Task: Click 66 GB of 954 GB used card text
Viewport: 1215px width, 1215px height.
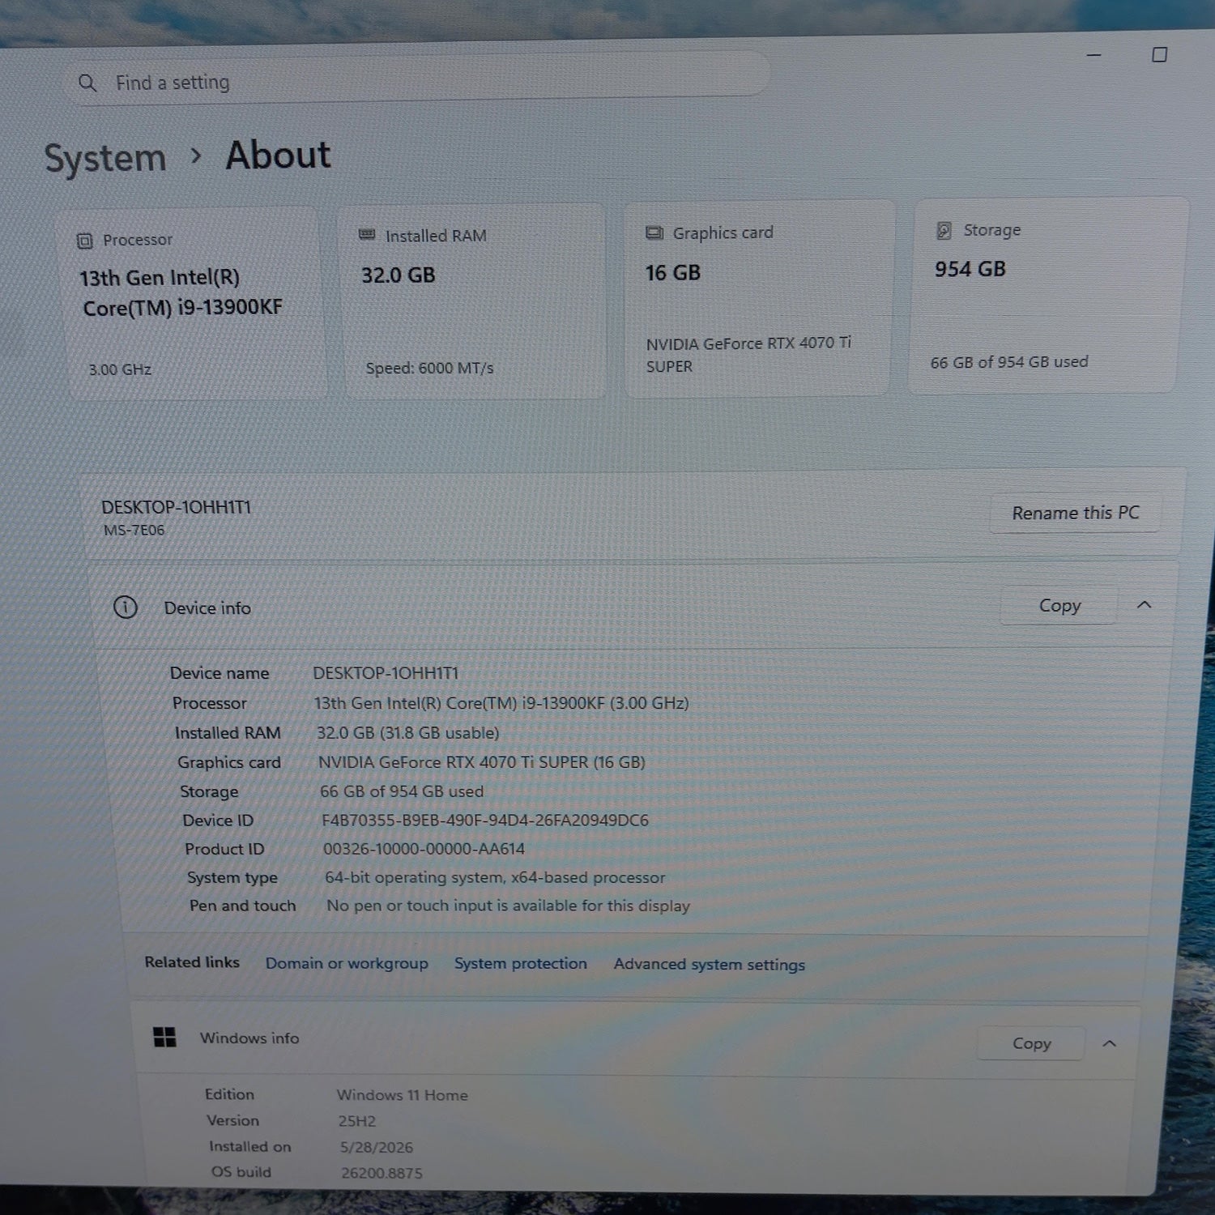Action: tap(1009, 362)
